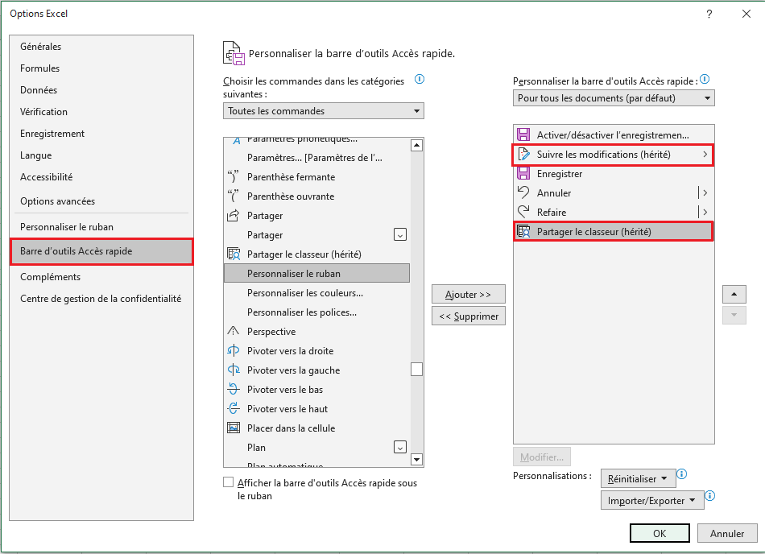Click the Activer/désactiver l'enregistrement icon
This screenshot has width=765, height=554.
(x=523, y=134)
